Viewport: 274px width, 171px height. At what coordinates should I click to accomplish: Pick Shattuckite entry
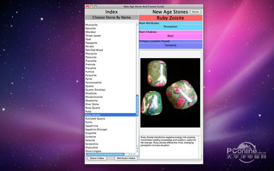pyautogui.click(x=92, y=148)
